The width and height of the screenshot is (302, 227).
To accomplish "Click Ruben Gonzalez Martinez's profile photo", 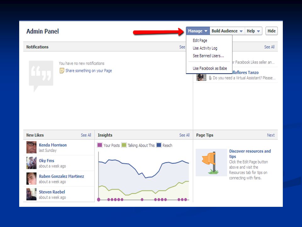I will pyautogui.click(x=31, y=178).
